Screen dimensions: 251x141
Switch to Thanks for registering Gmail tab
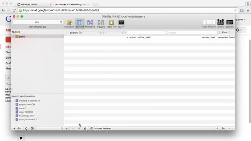(x=72, y=4)
